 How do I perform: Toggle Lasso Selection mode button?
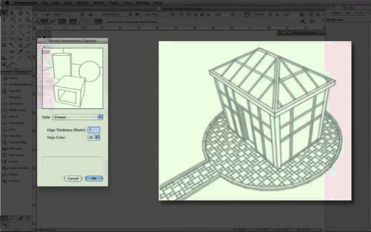point(81,22)
